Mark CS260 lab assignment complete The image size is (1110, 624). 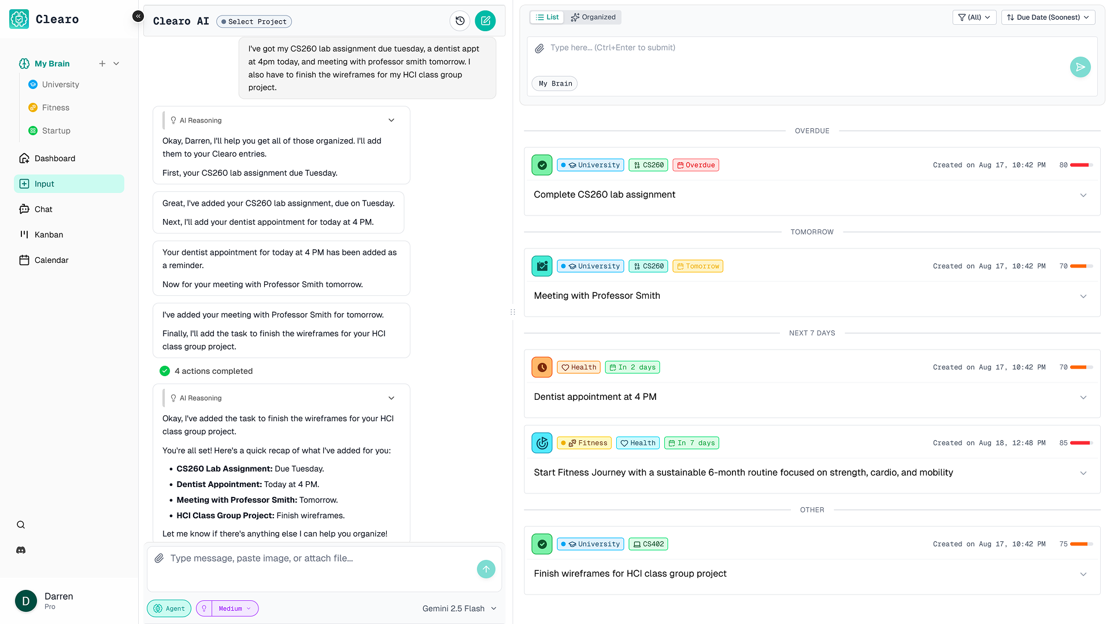click(542, 165)
